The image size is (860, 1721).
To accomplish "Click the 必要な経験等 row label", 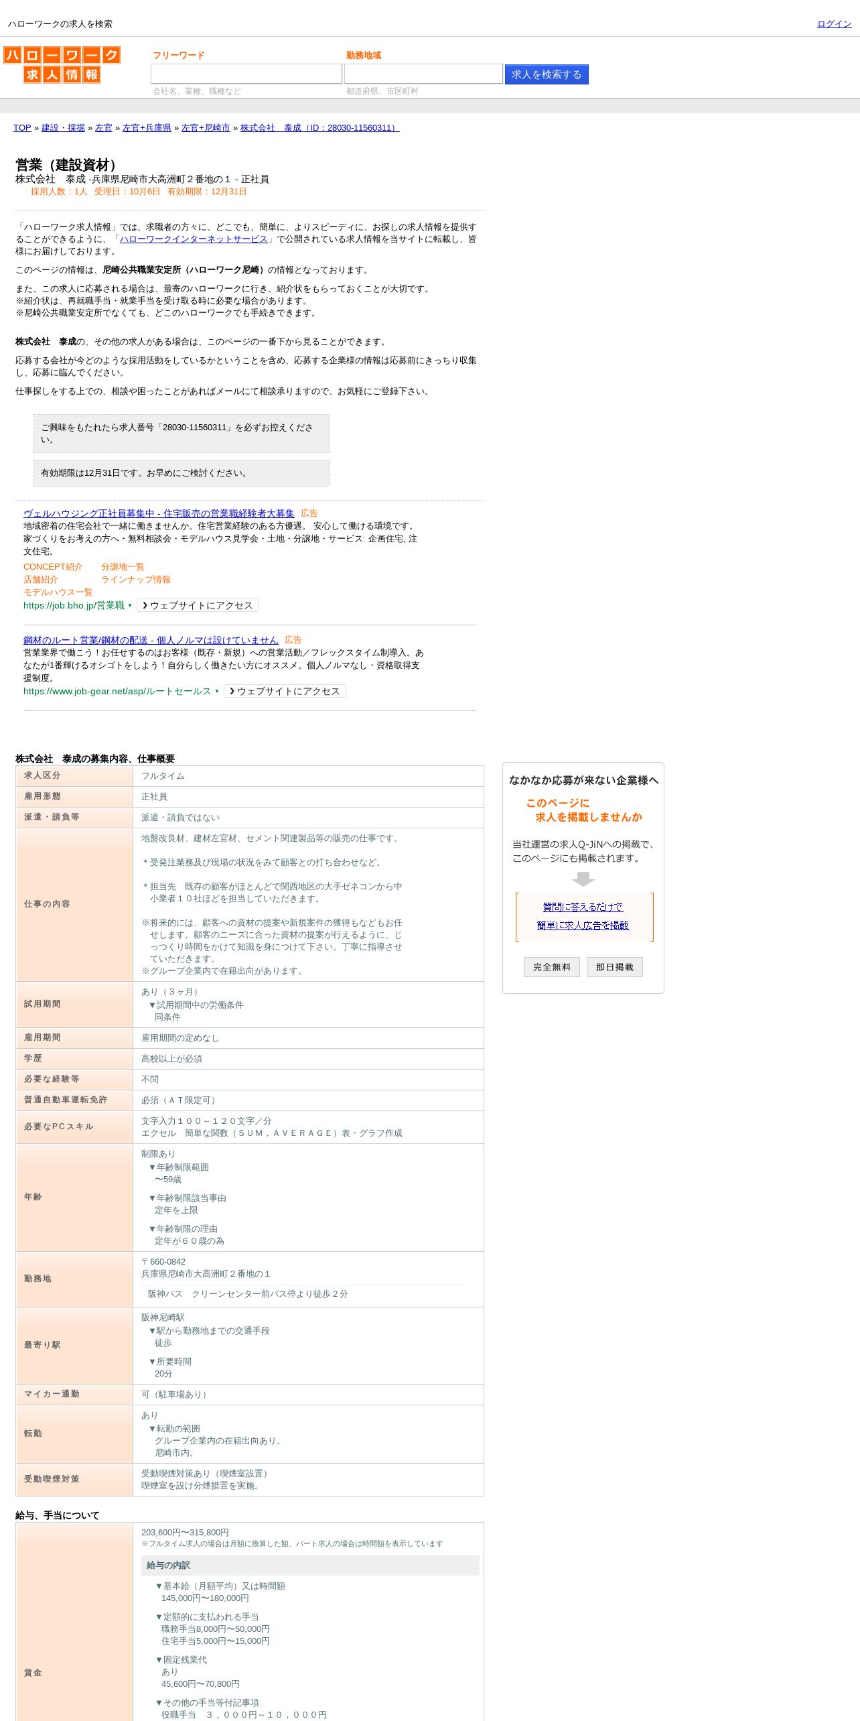I will pos(52,1079).
